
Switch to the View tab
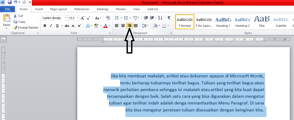click(136, 9)
